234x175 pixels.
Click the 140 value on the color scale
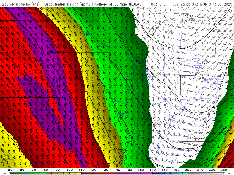tap(117, 170)
